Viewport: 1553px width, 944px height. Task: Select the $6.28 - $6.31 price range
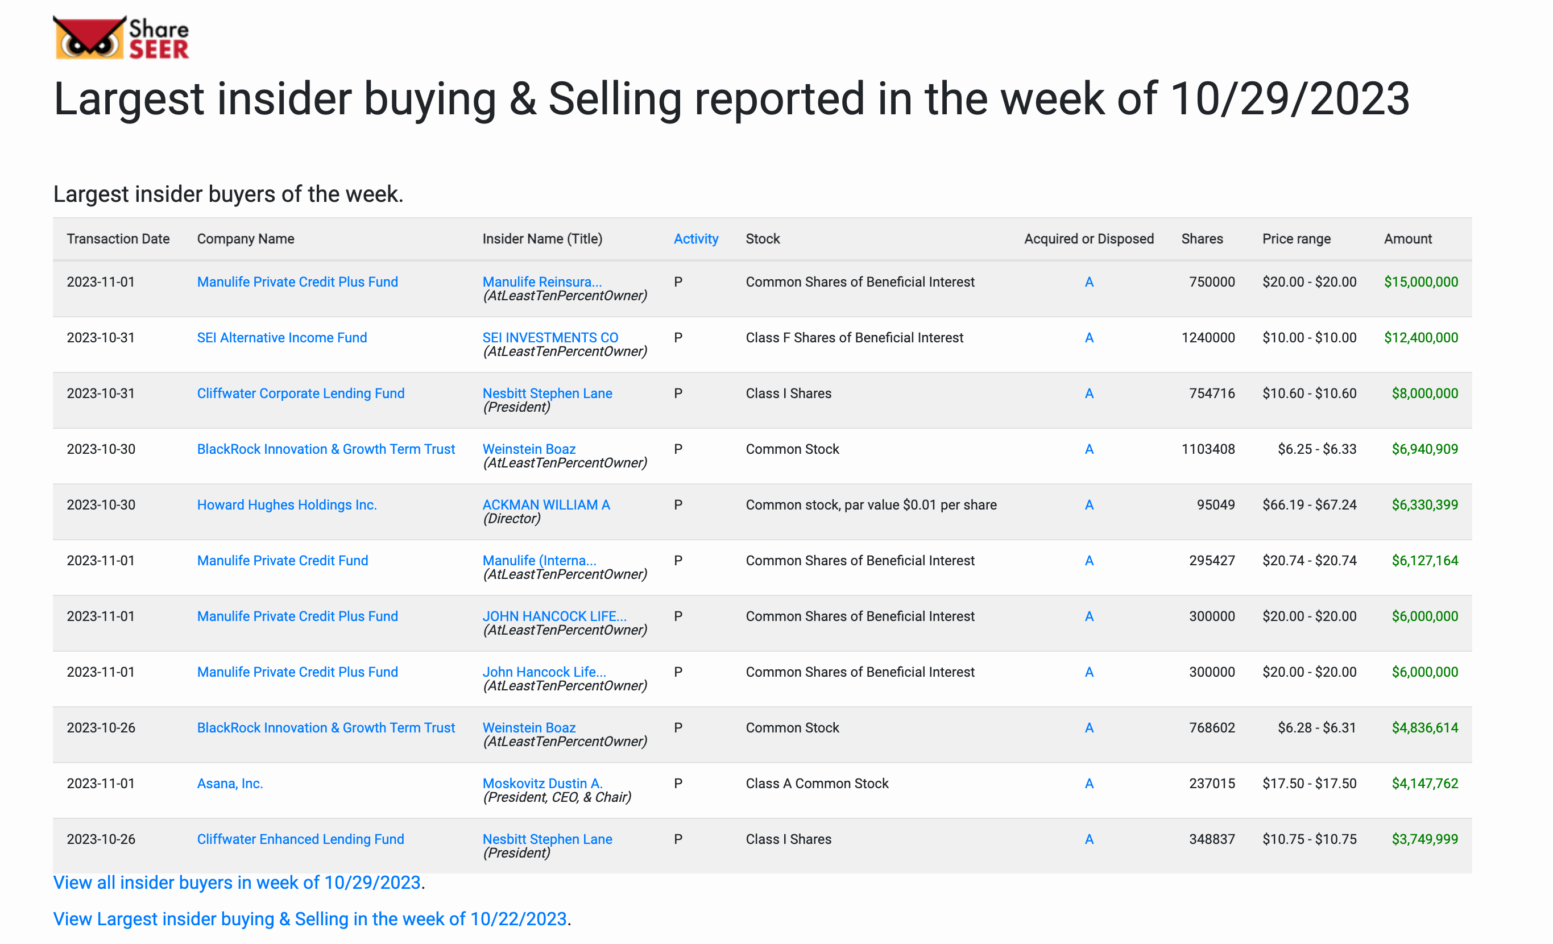click(1316, 727)
